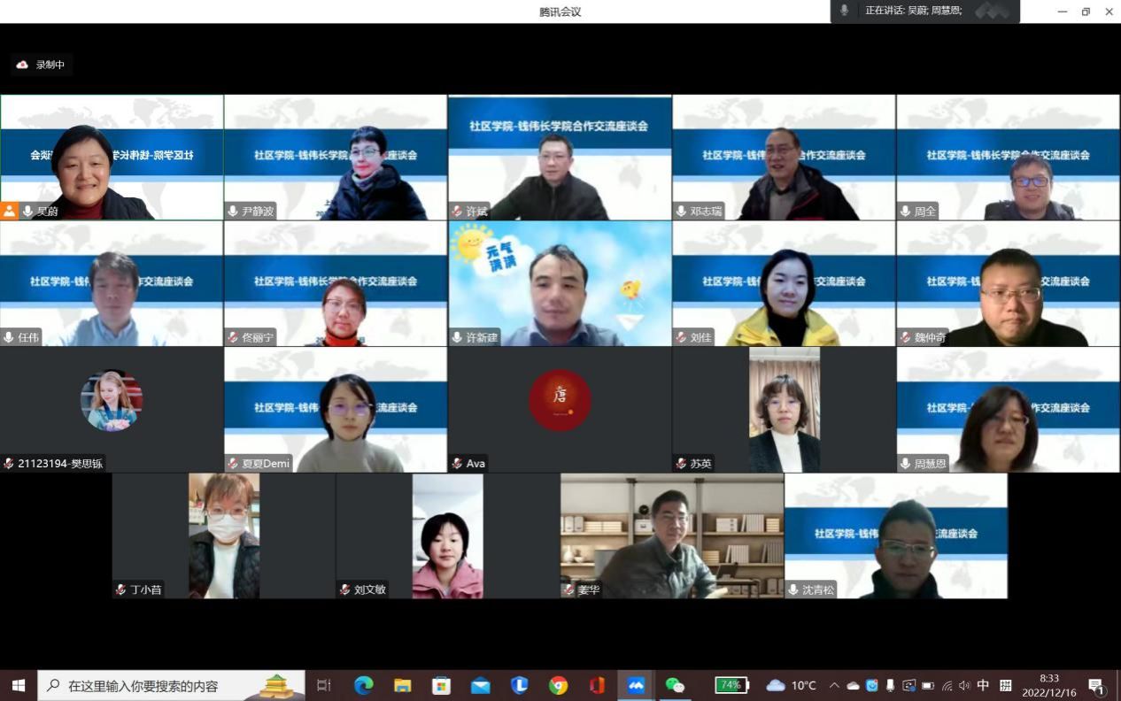
Task: Select 许新建's video tile
Action: (560, 283)
